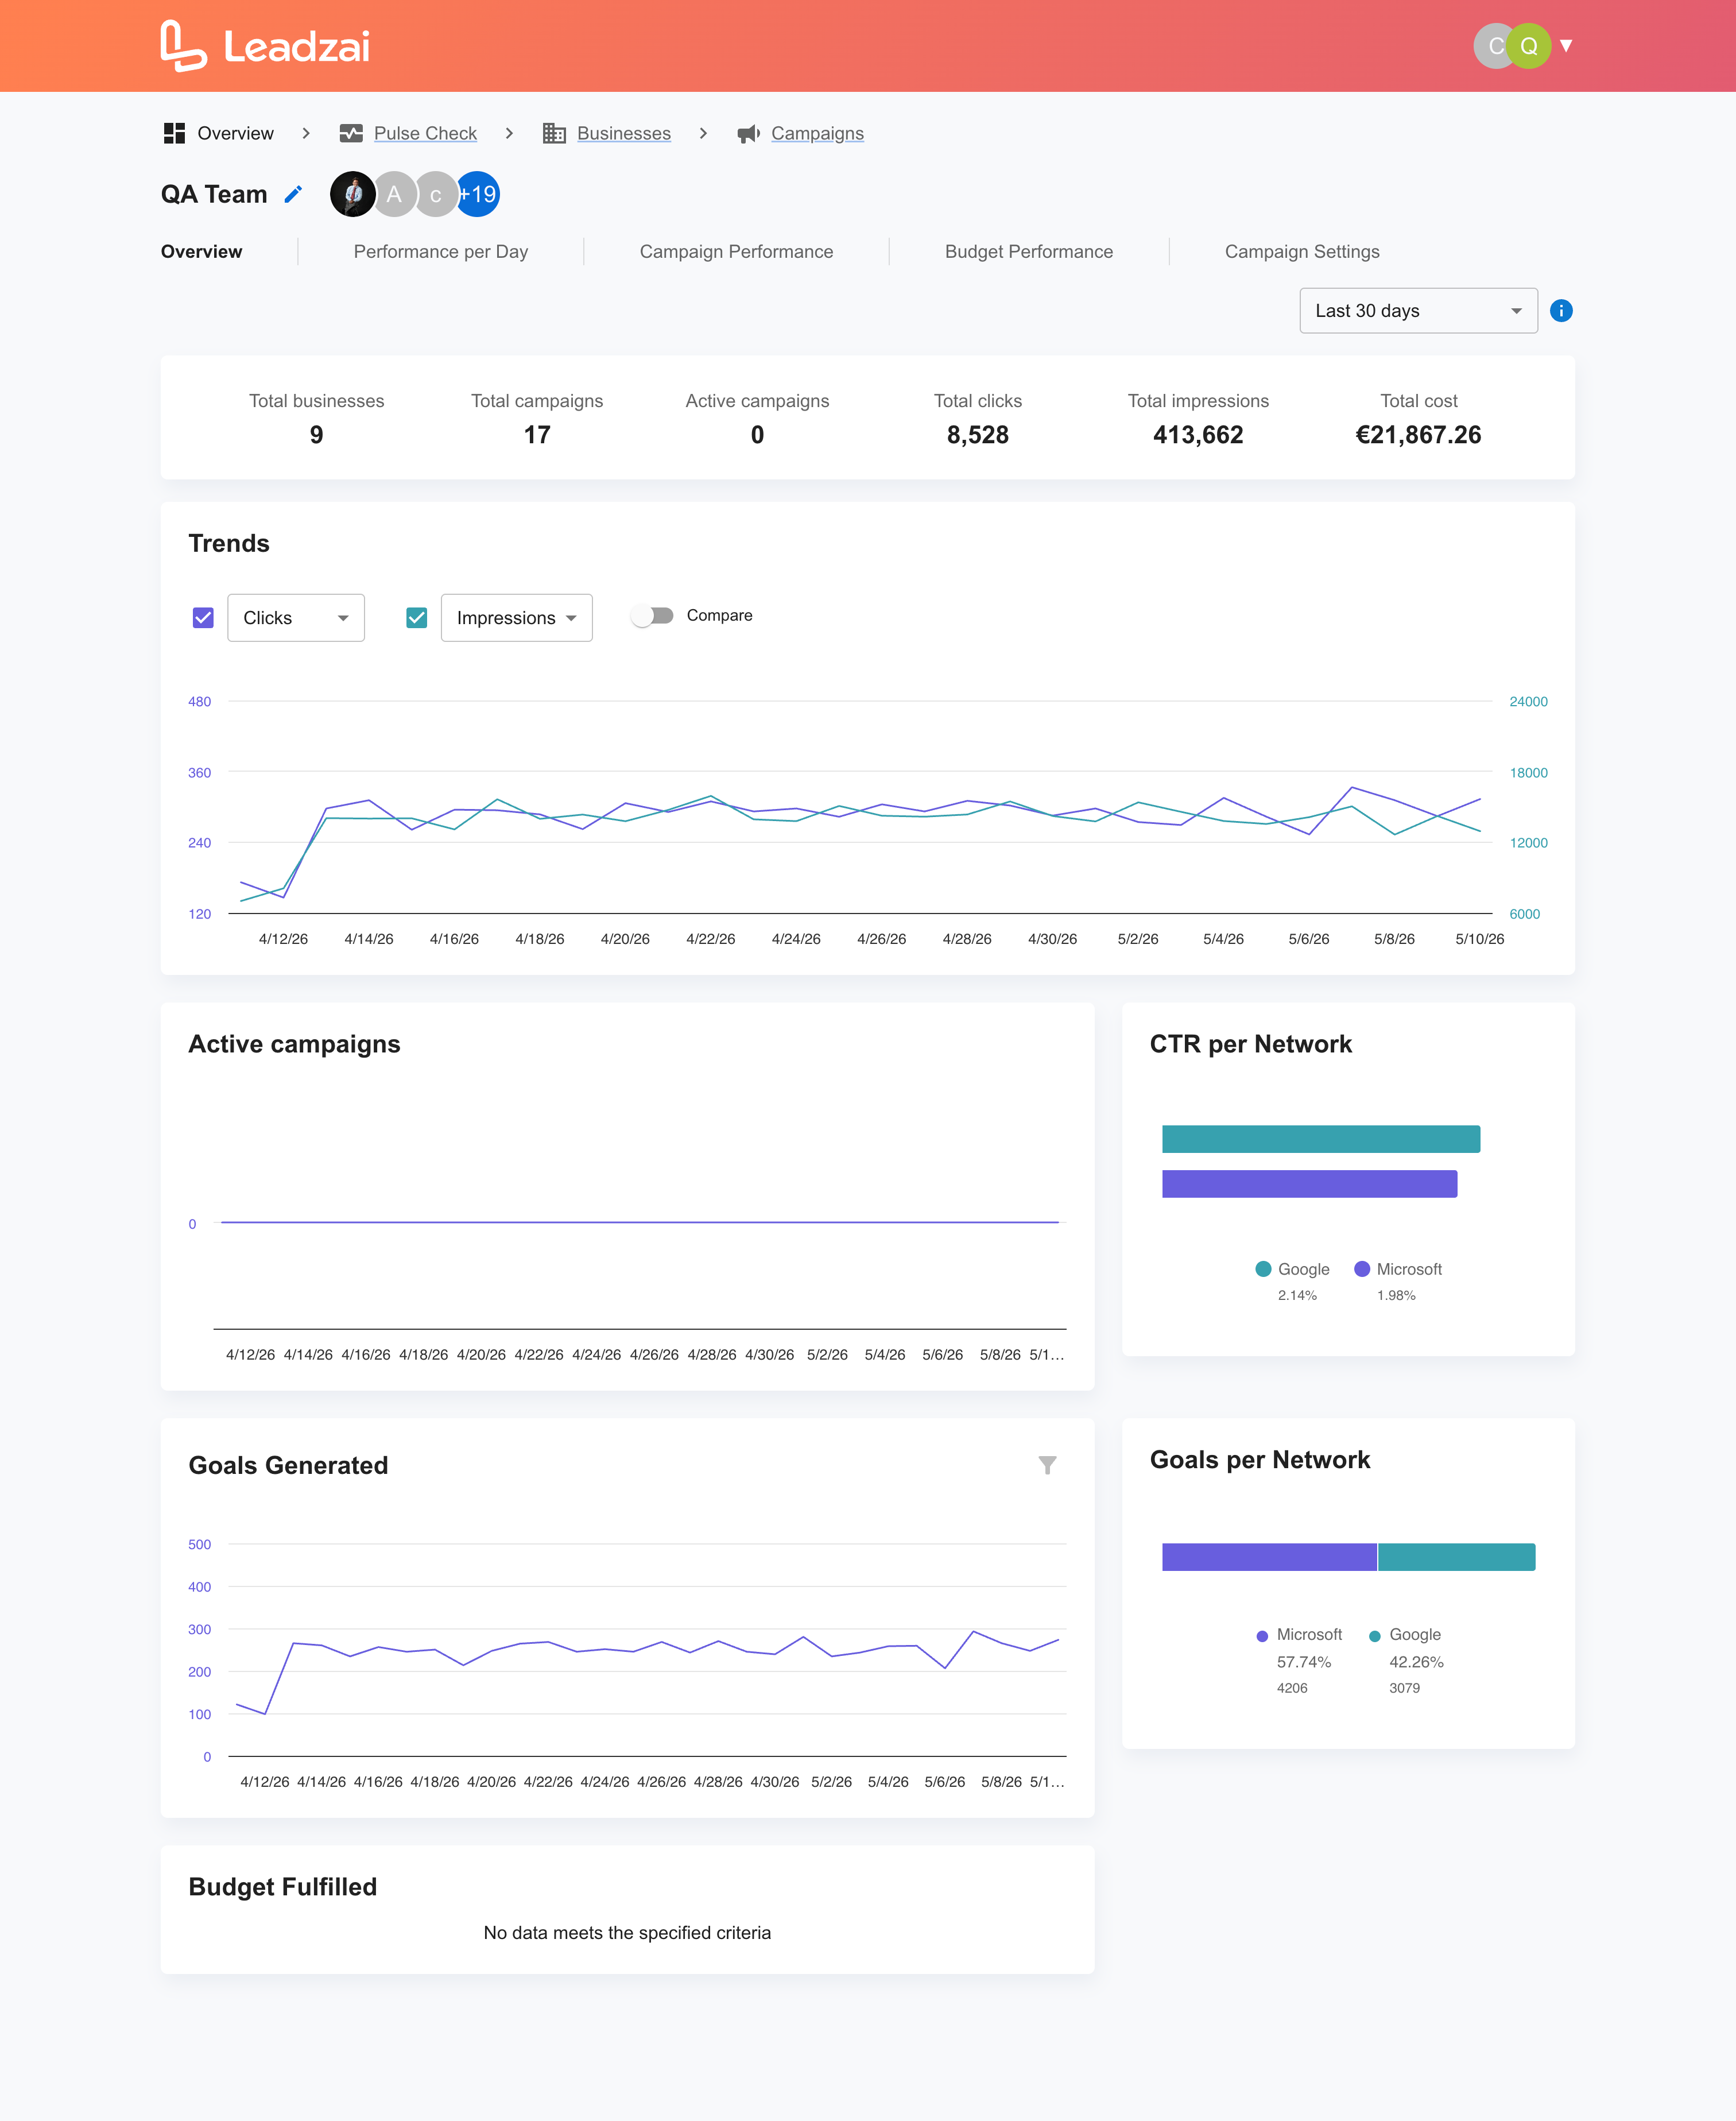Click 'No data meets the specified criteria' text

627,1933
